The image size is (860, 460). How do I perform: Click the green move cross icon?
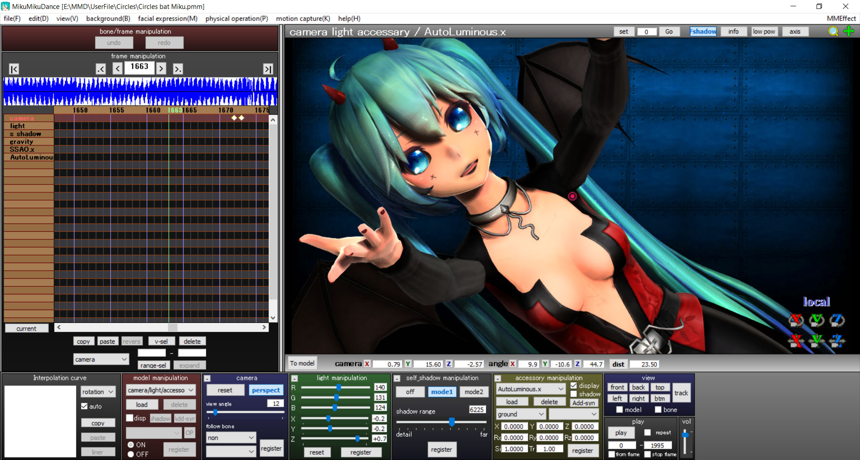coord(849,31)
